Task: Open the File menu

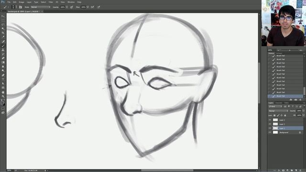Action: [x=9, y=2]
